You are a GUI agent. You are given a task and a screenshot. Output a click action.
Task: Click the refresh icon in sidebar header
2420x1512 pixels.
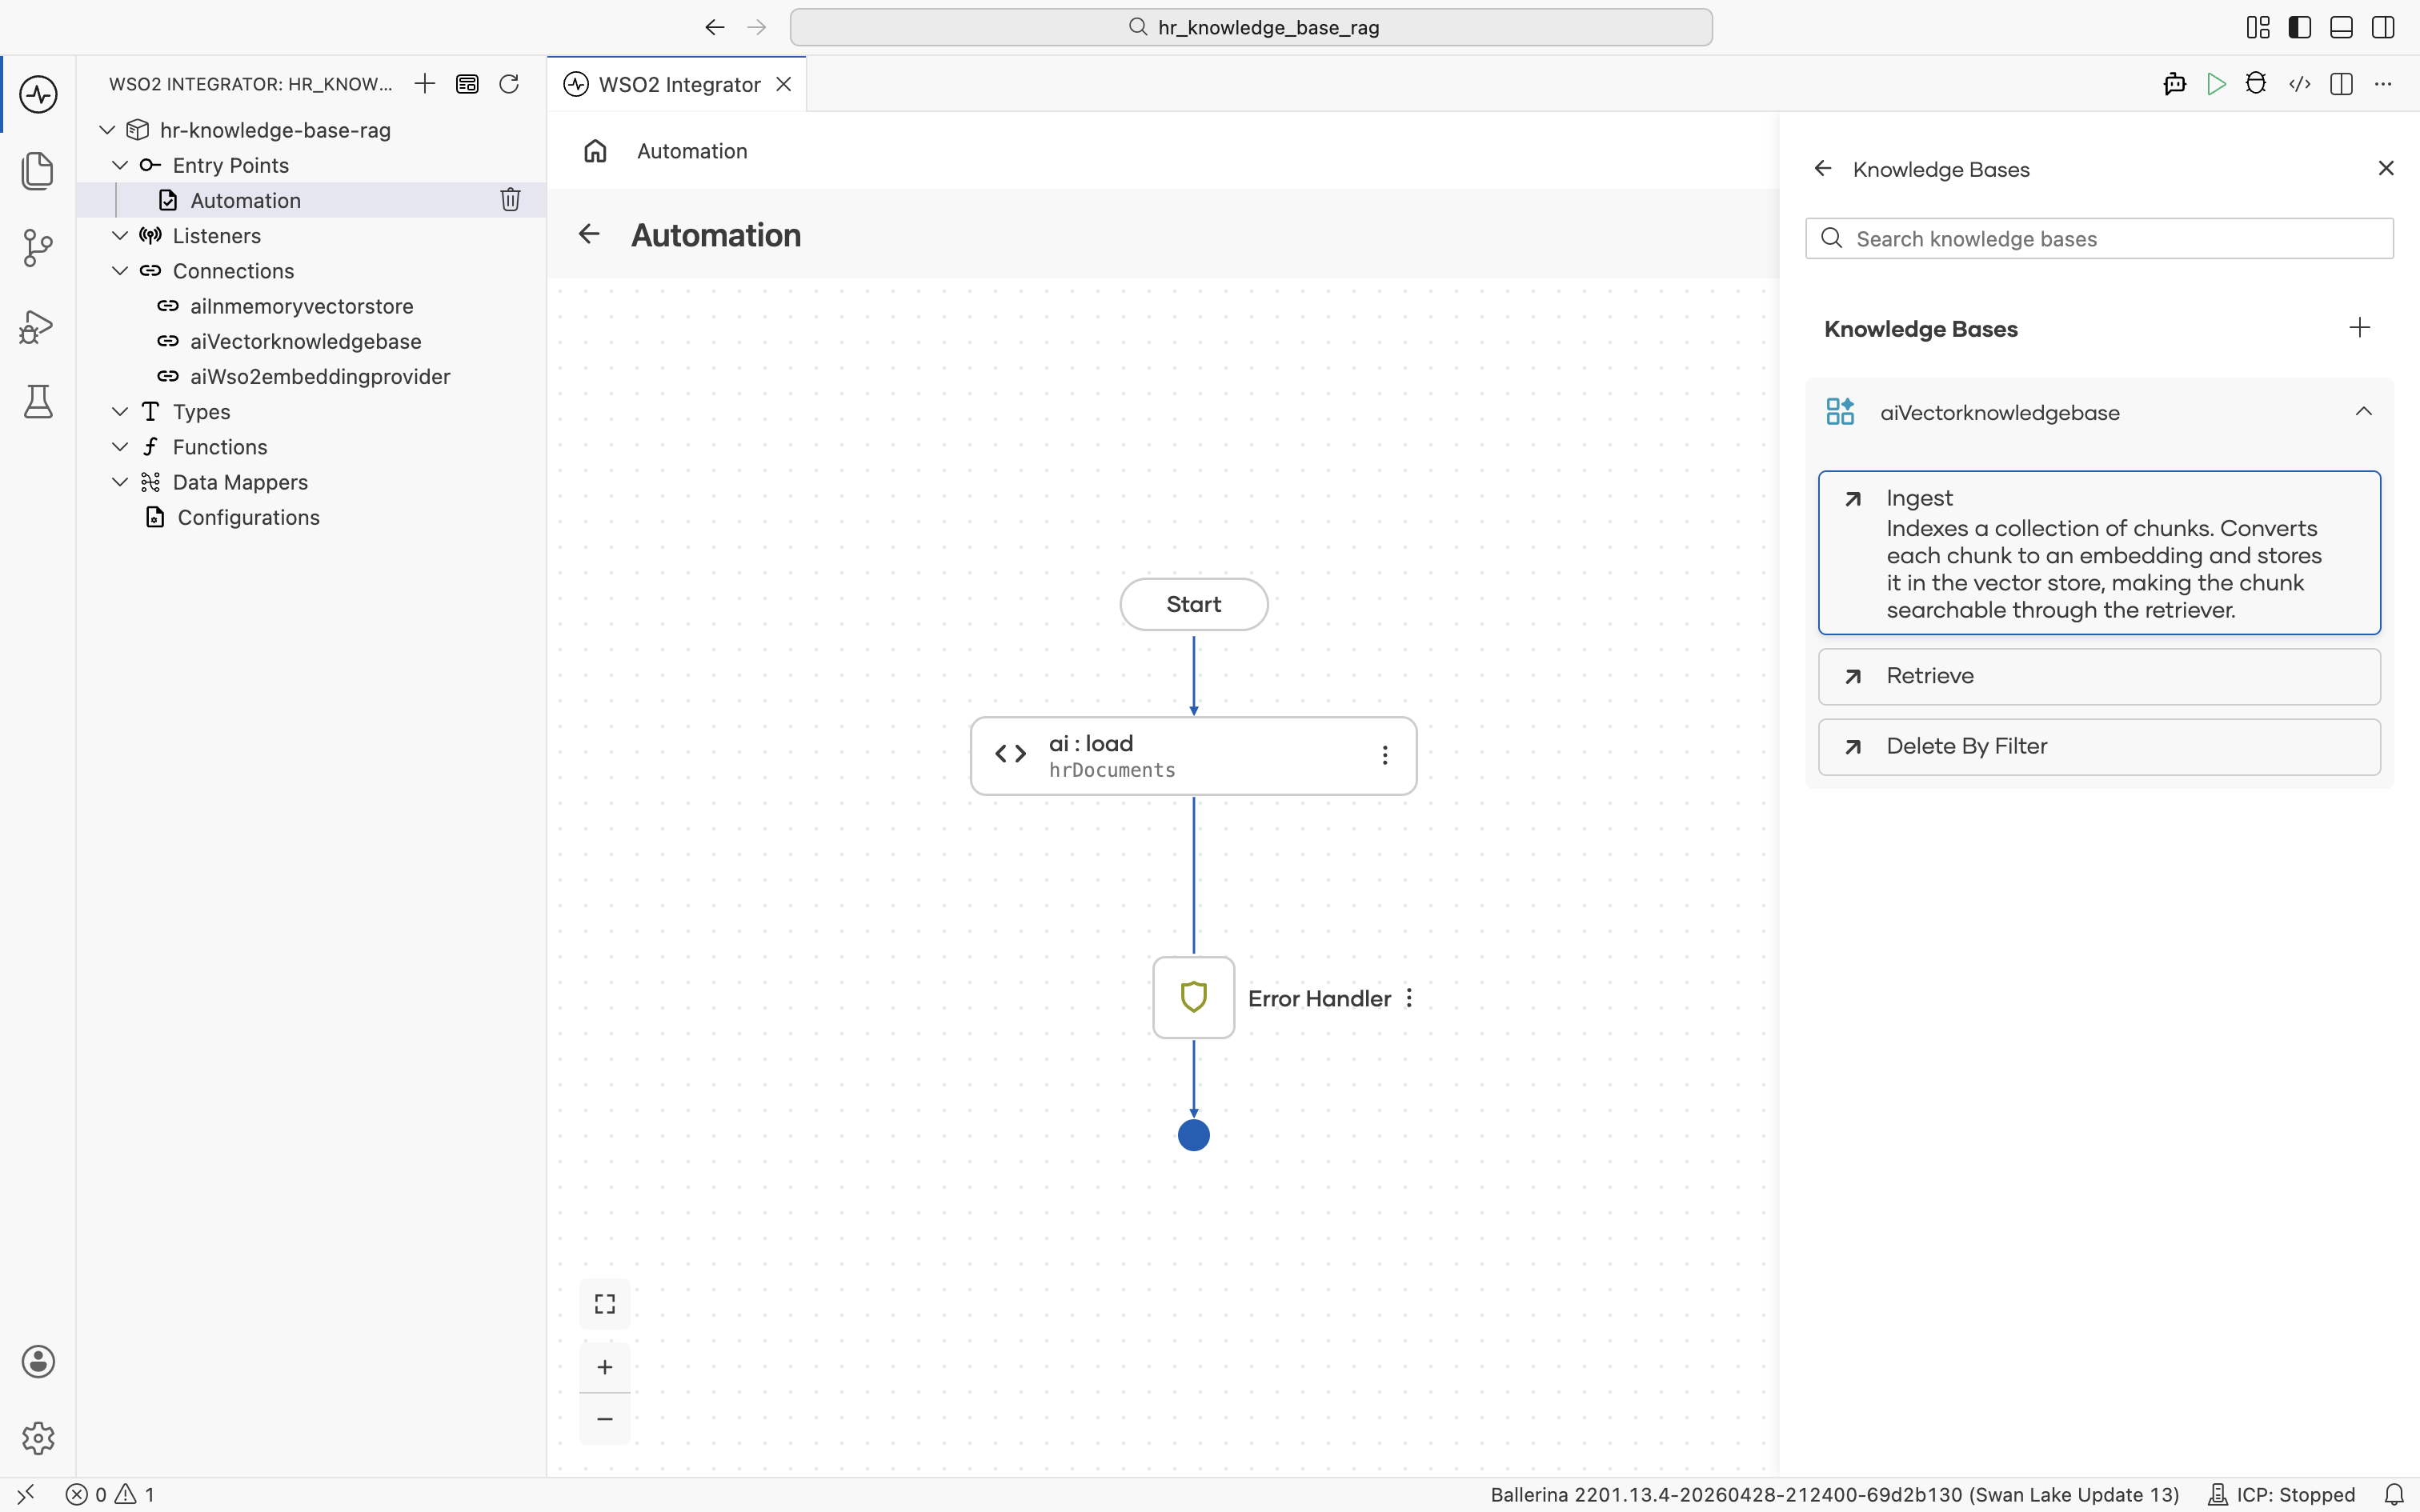click(509, 84)
